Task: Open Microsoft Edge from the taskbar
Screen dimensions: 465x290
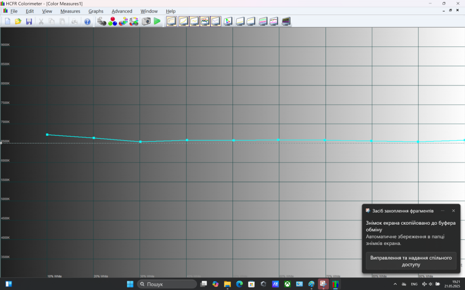Action: pyautogui.click(x=239, y=284)
